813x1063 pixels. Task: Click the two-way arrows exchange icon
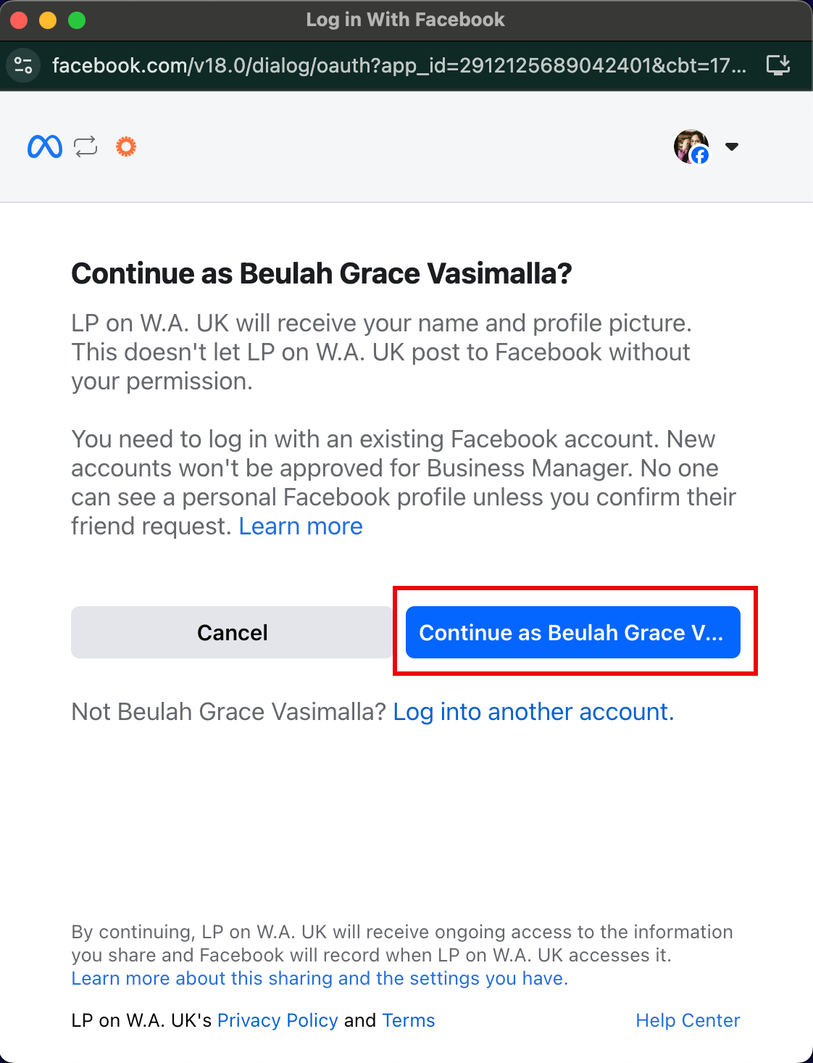86,146
